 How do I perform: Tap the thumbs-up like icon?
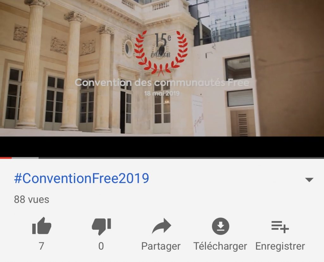coord(41,226)
